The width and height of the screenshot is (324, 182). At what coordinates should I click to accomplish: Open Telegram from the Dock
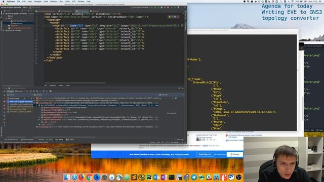[x=194, y=177]
